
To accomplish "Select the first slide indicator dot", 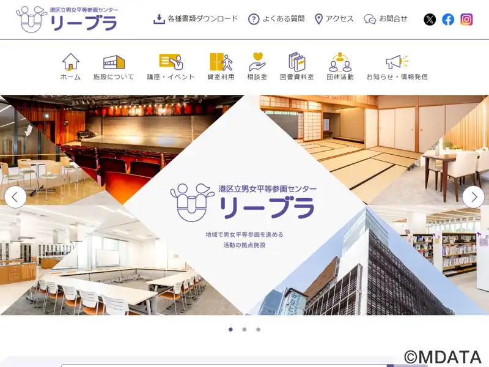I will click(230, 329).
